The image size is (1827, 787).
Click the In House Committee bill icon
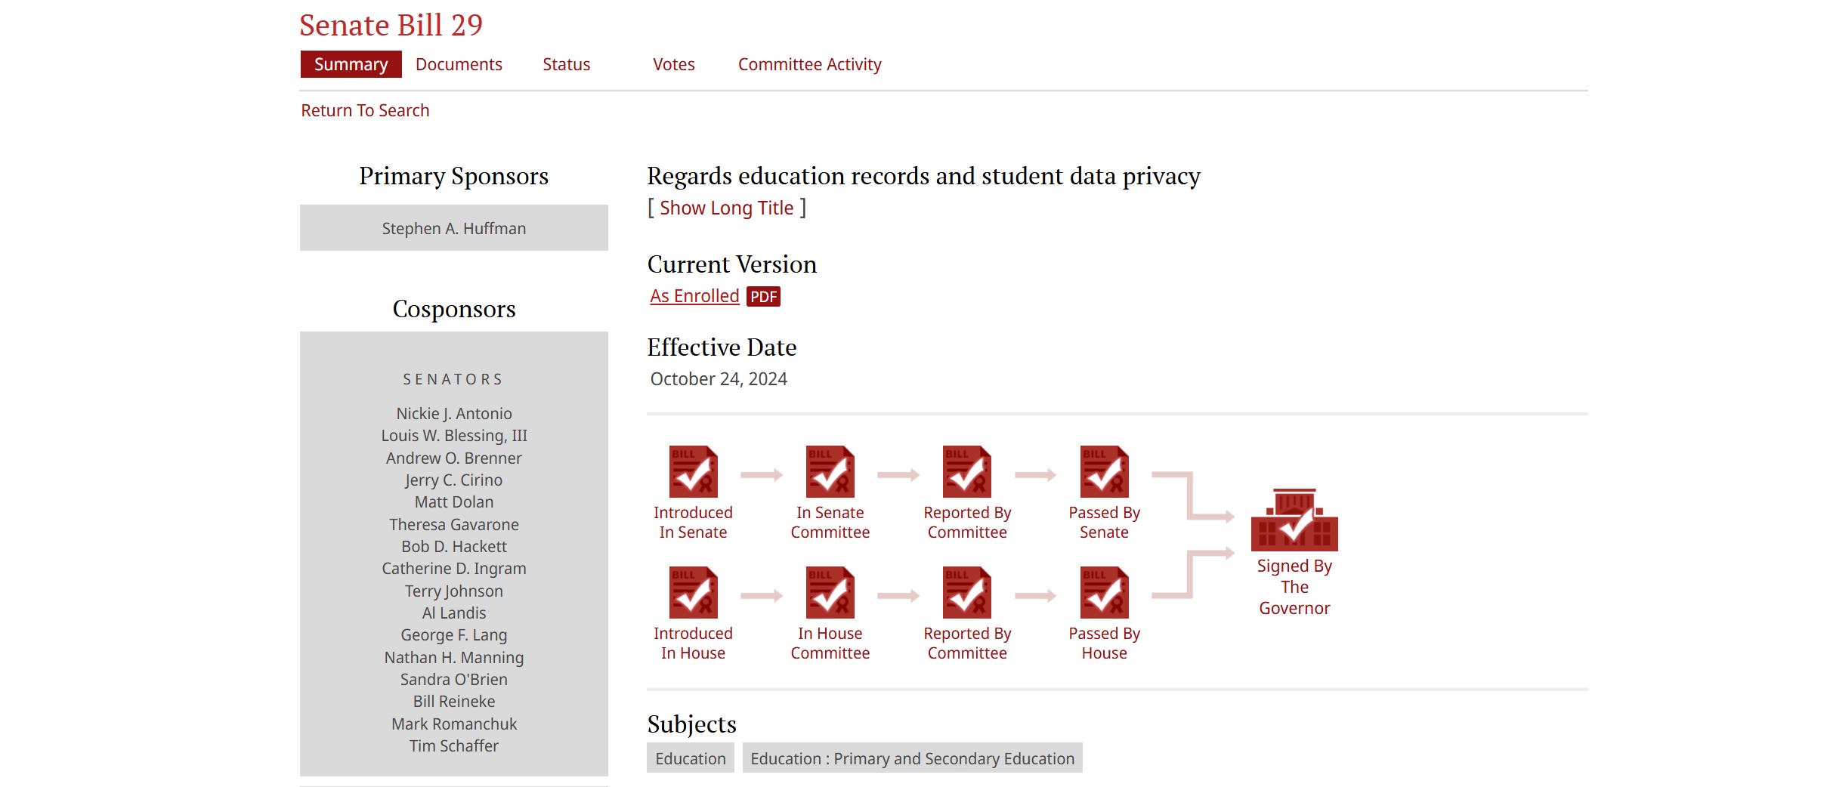click(x=830, y=592)
